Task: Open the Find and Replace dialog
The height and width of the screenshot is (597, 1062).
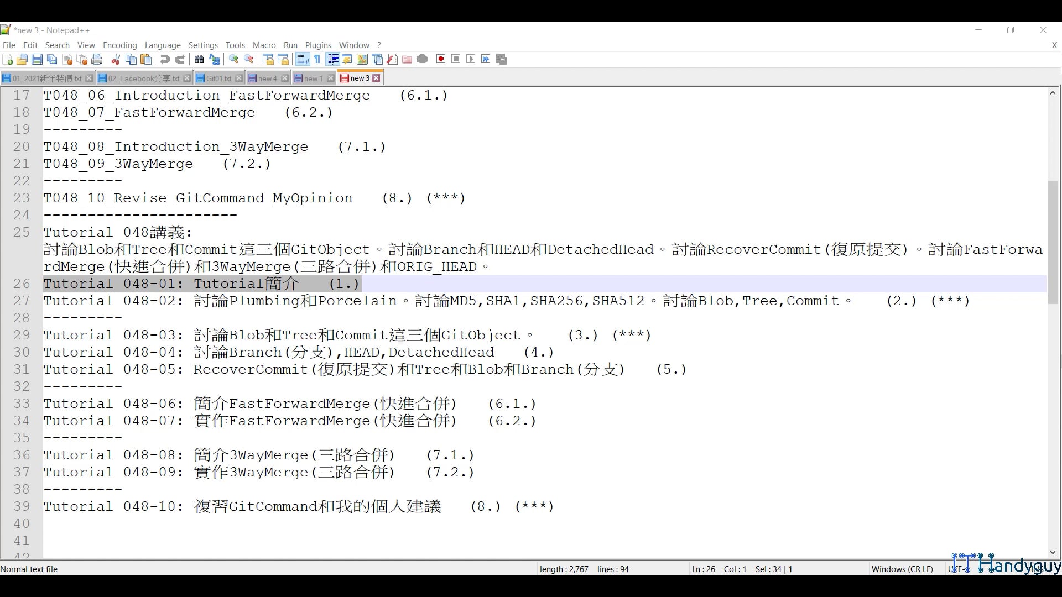Action: click(215, 59)
